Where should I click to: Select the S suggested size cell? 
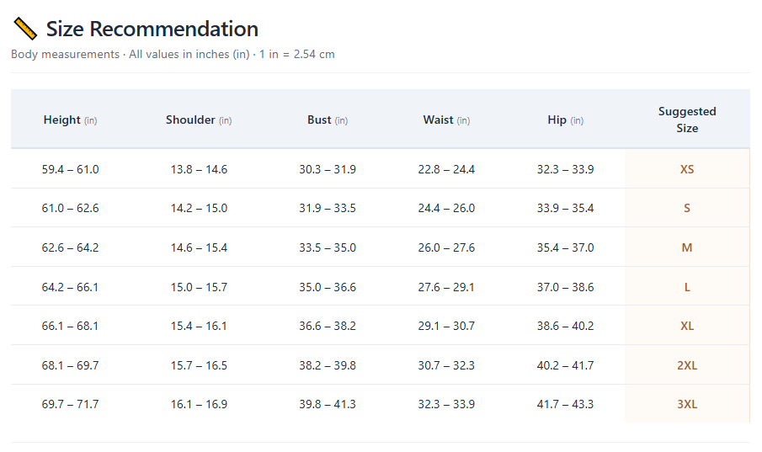point(687,208)
